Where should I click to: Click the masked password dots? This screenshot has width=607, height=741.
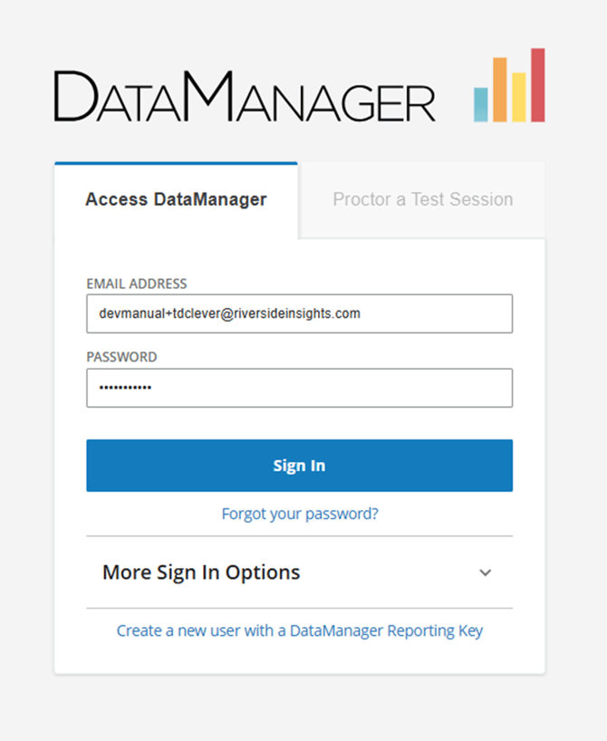tap(125, 388)
